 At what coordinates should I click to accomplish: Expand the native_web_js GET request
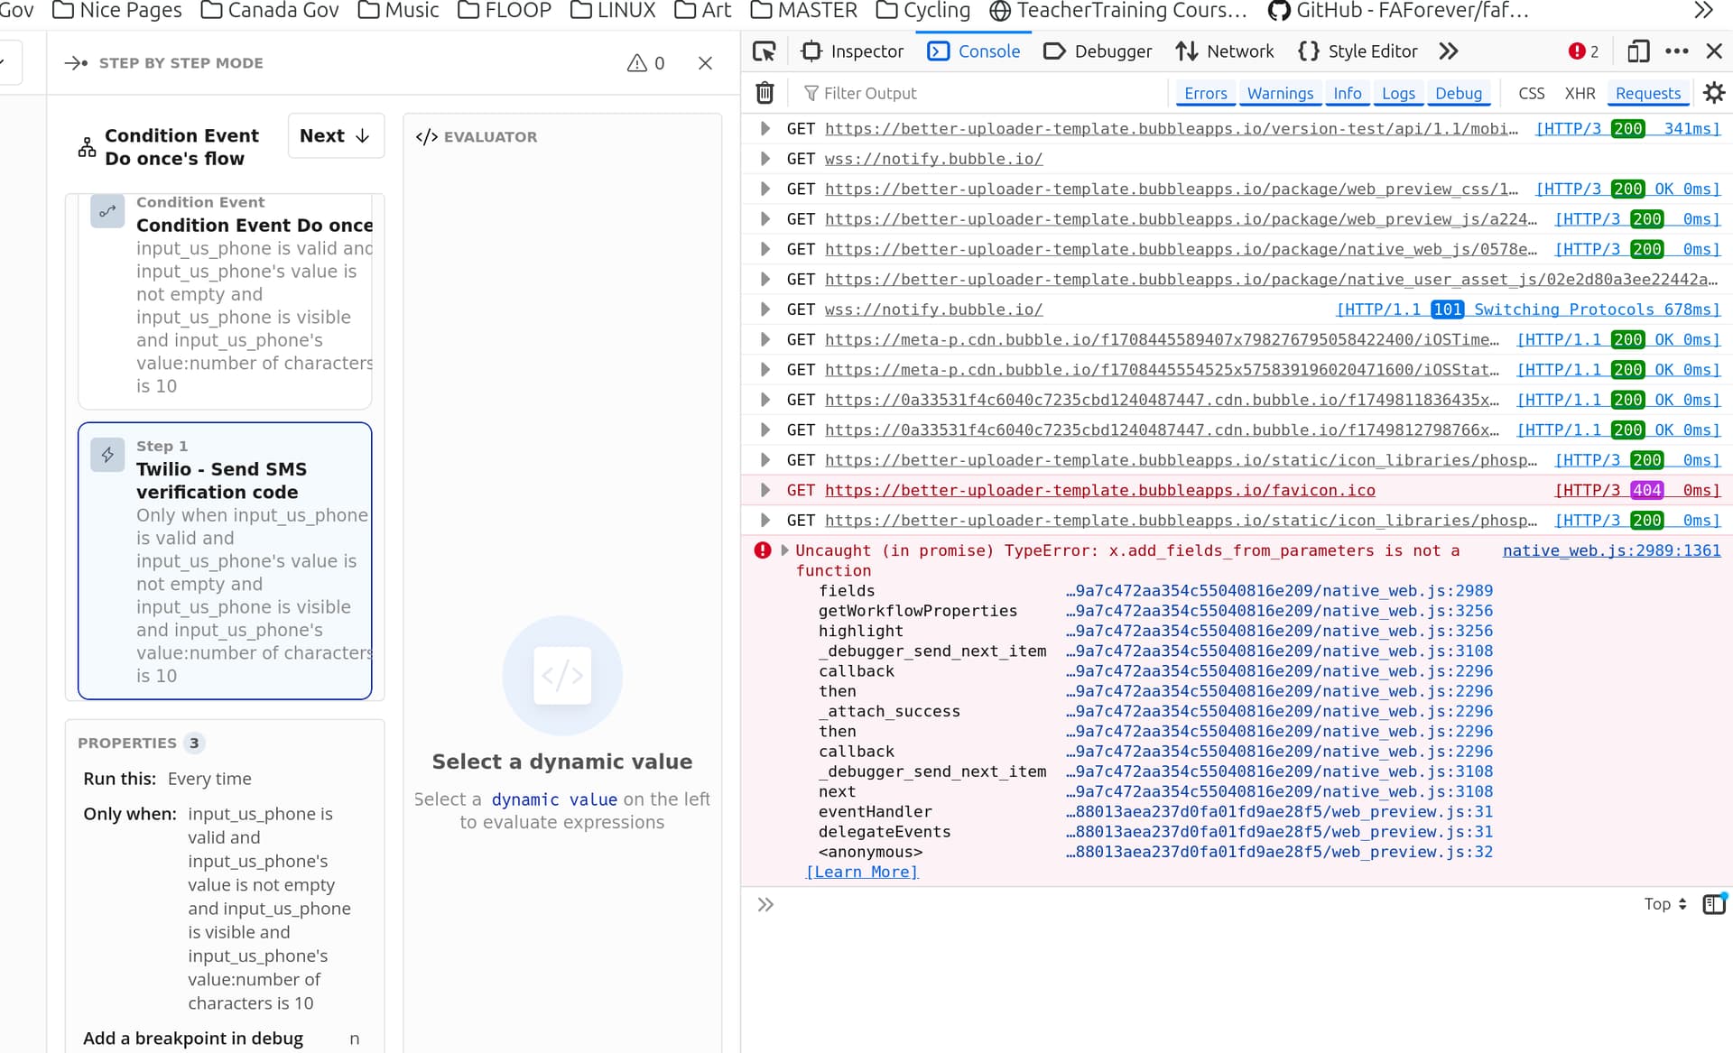(765, 249)
